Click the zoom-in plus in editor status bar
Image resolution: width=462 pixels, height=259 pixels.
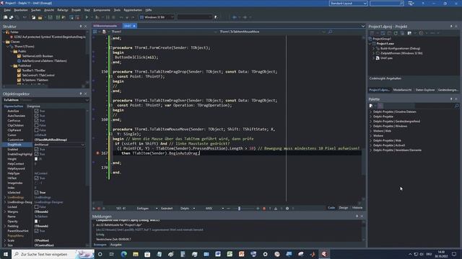pos(258,209)
